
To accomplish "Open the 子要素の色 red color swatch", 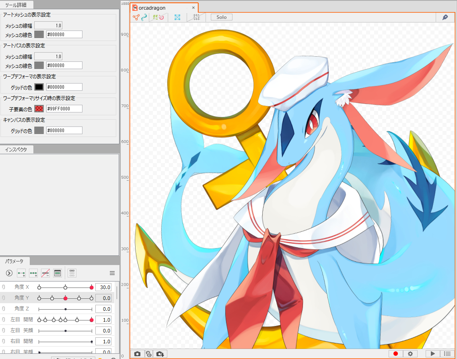I will point(39,109).
